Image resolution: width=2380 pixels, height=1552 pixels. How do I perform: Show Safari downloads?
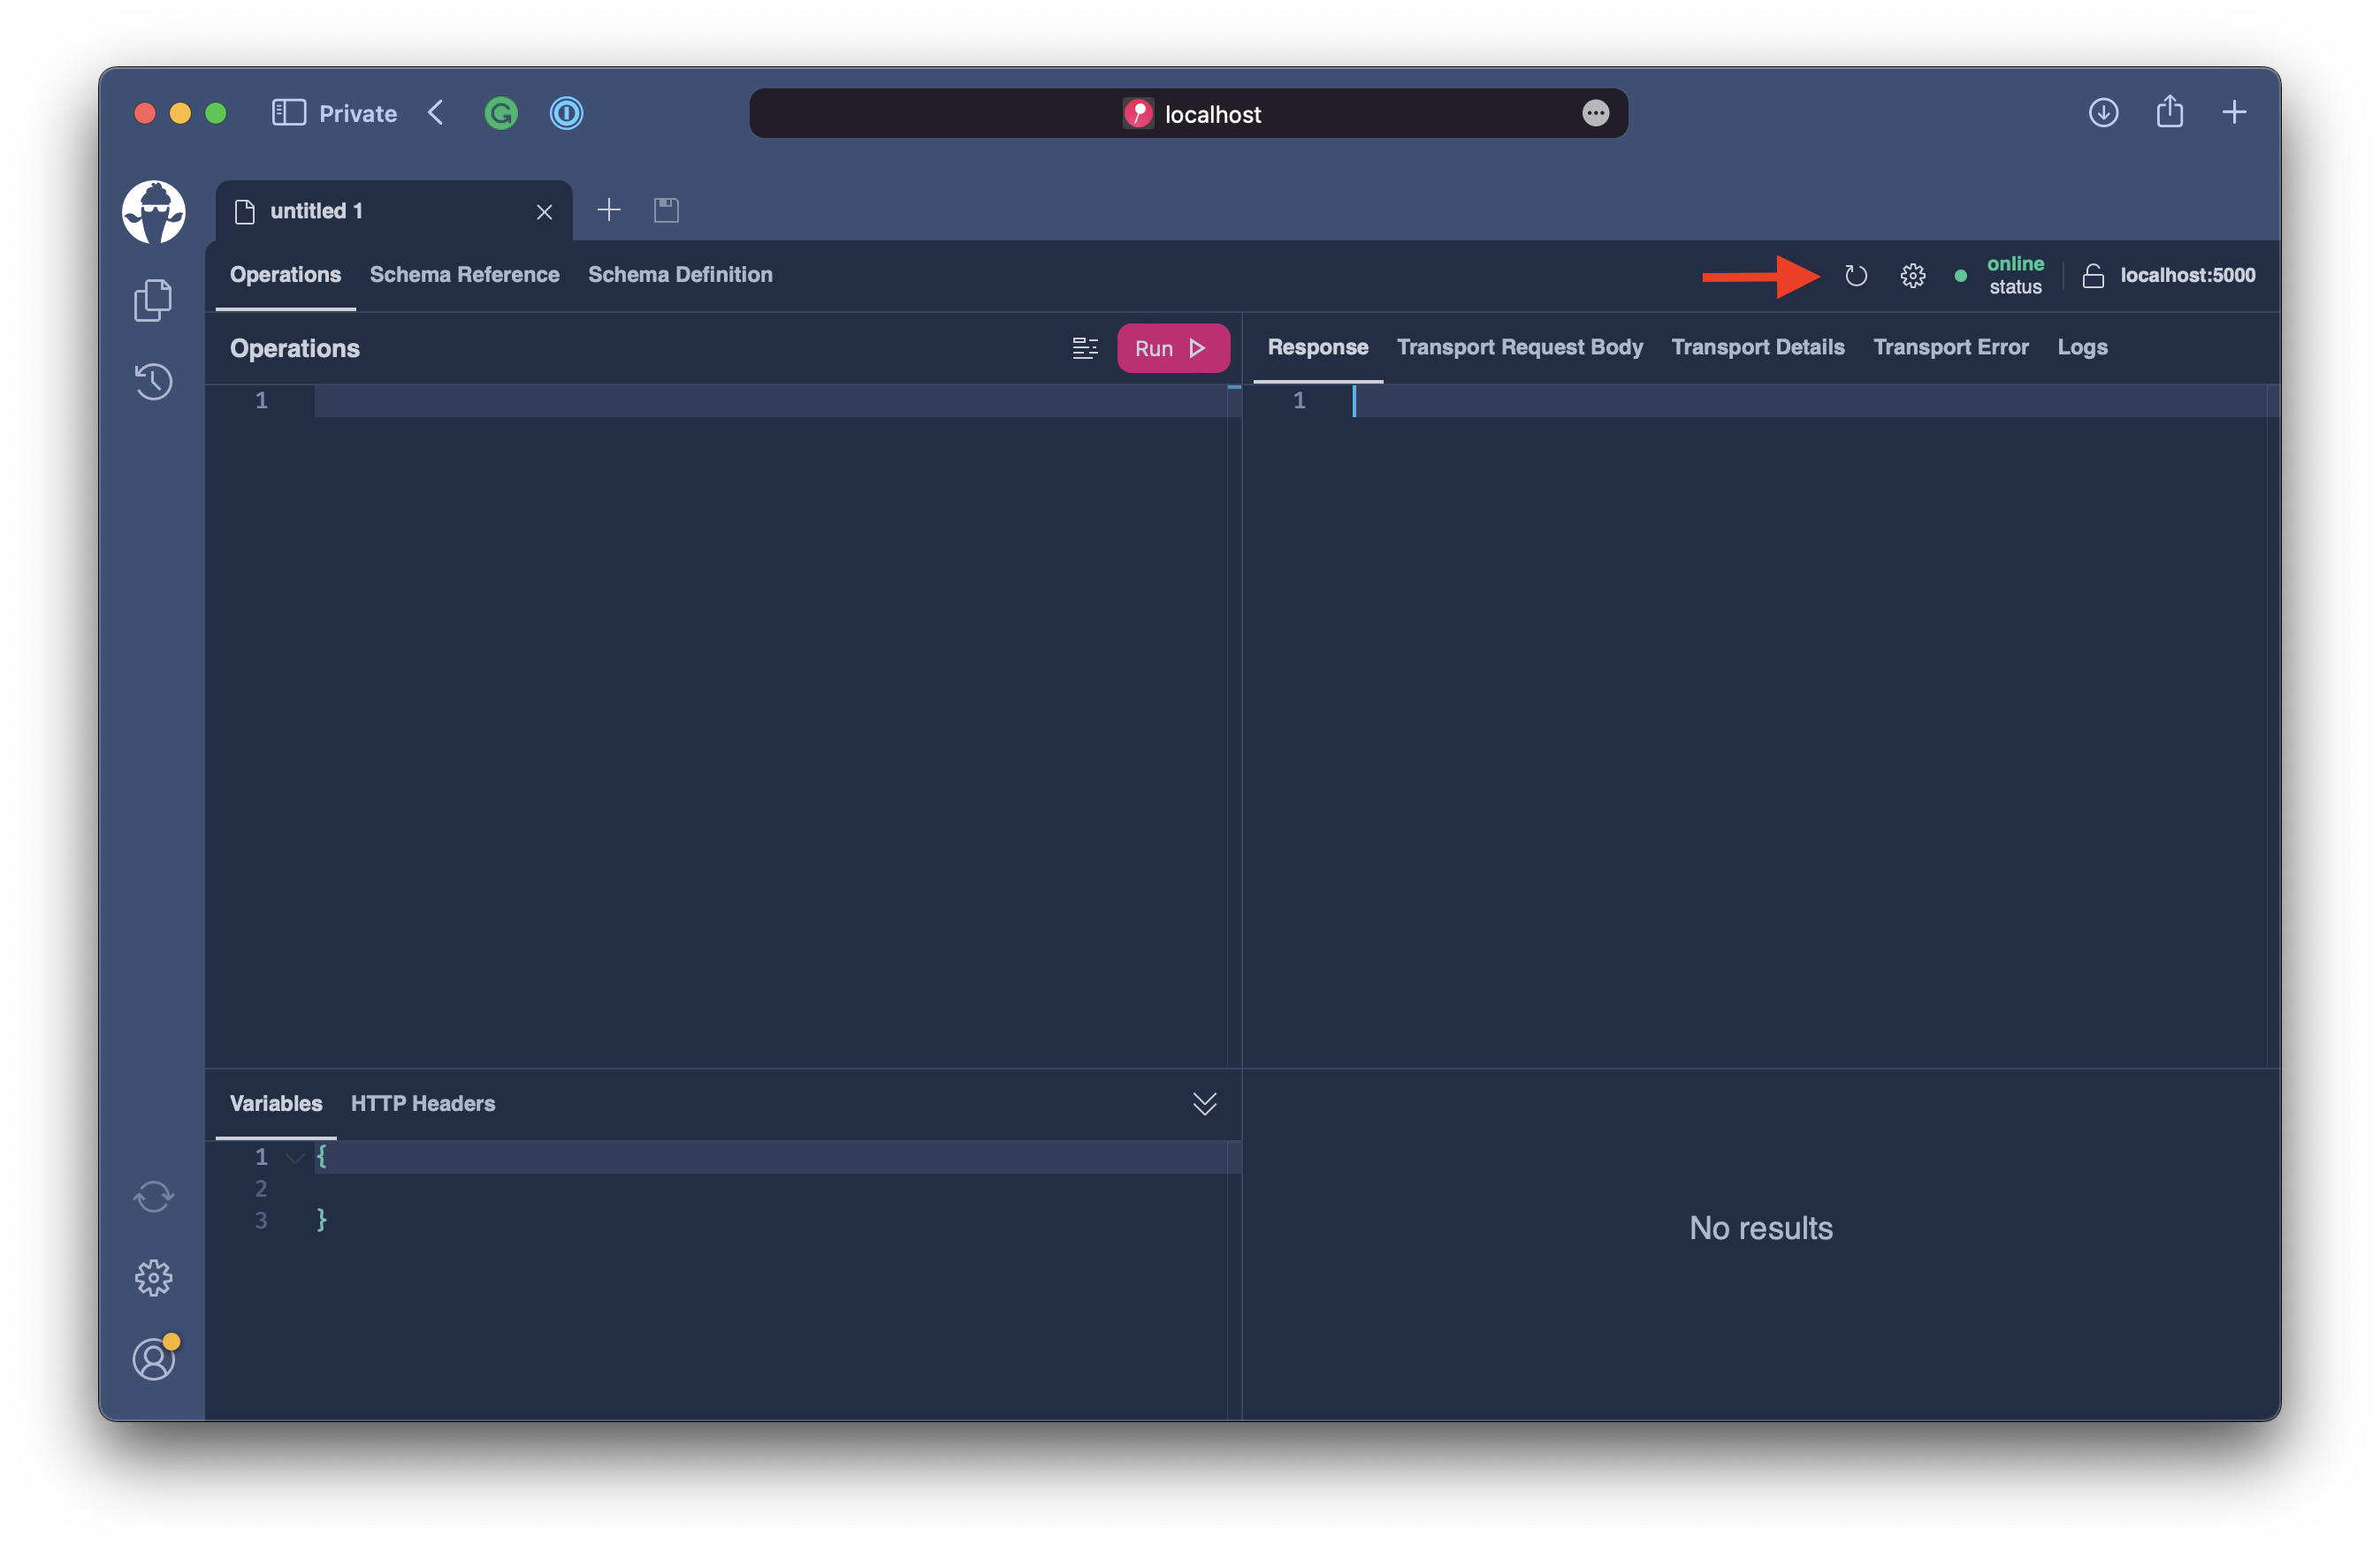2102,113
